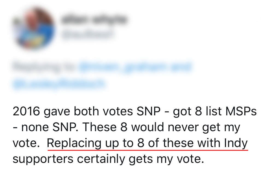Select the blurred gray handle under the name
Image resolution: width=273 pixels, height=176 pixels.
coord(86,34)
